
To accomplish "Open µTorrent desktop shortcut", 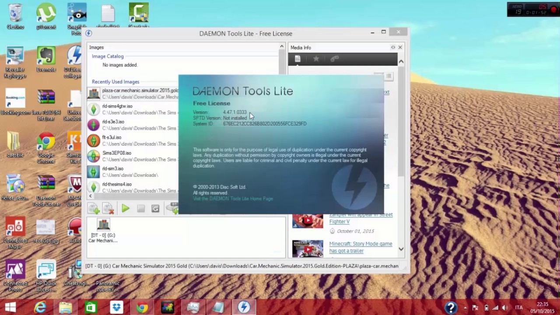I will click(x=46, y=17).
